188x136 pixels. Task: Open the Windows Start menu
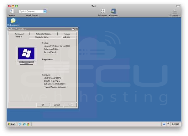pyautogui.click(x=12, y=124)
